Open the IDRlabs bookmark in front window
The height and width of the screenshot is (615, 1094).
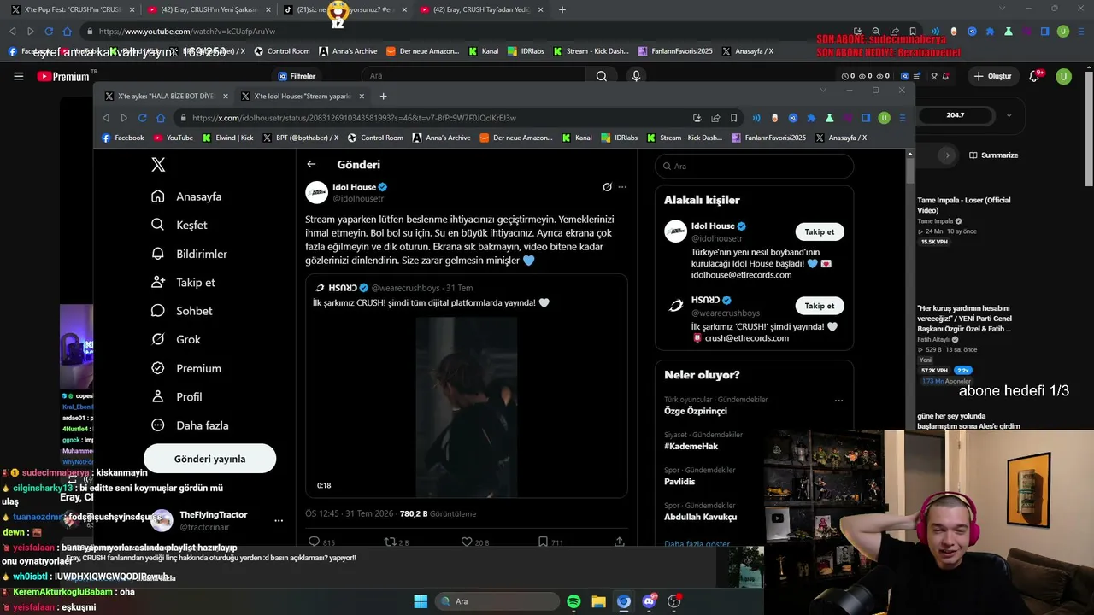(620, 138)
